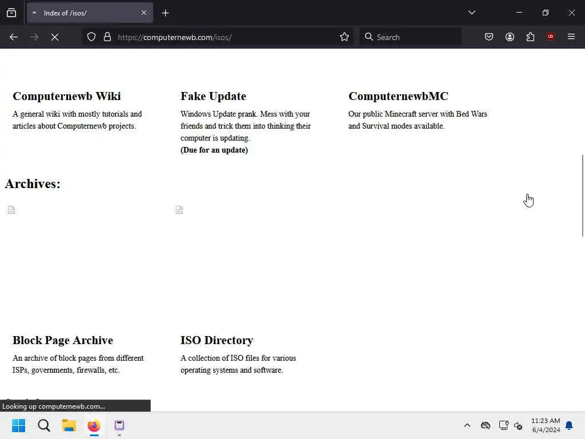Screen dimensions: 585x439
Task: Open Firefox recent browsing tabs icon
Action: [11, 13]
